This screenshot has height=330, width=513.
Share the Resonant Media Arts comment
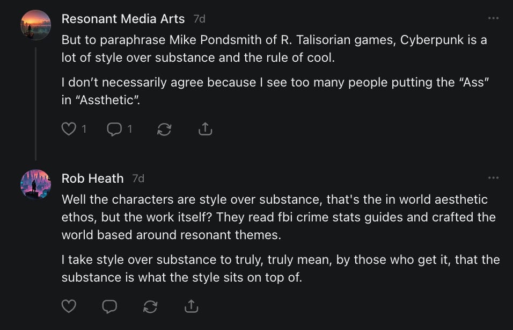click(x=205, y=129)
